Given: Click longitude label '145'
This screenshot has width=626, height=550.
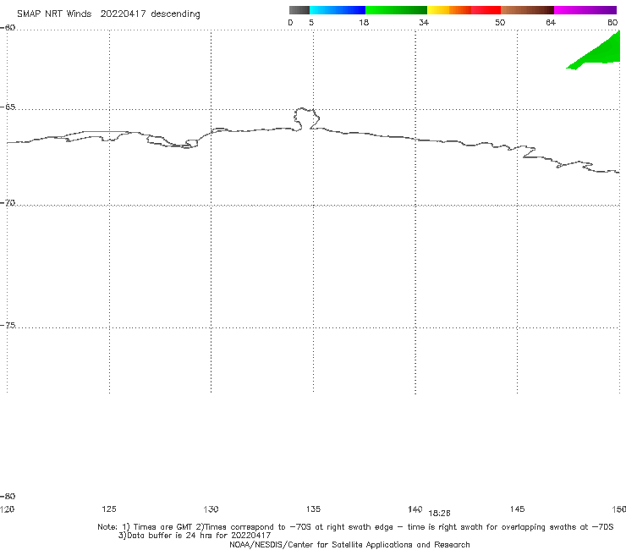Looking at the screenshot, I should (x=517, y=509).
